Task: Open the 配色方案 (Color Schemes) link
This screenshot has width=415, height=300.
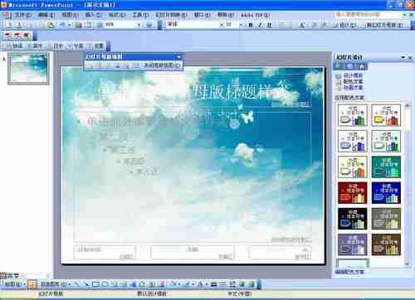Action: point(353,81)
